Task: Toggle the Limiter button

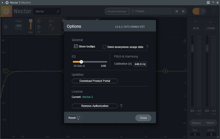Action: (211, 28)
